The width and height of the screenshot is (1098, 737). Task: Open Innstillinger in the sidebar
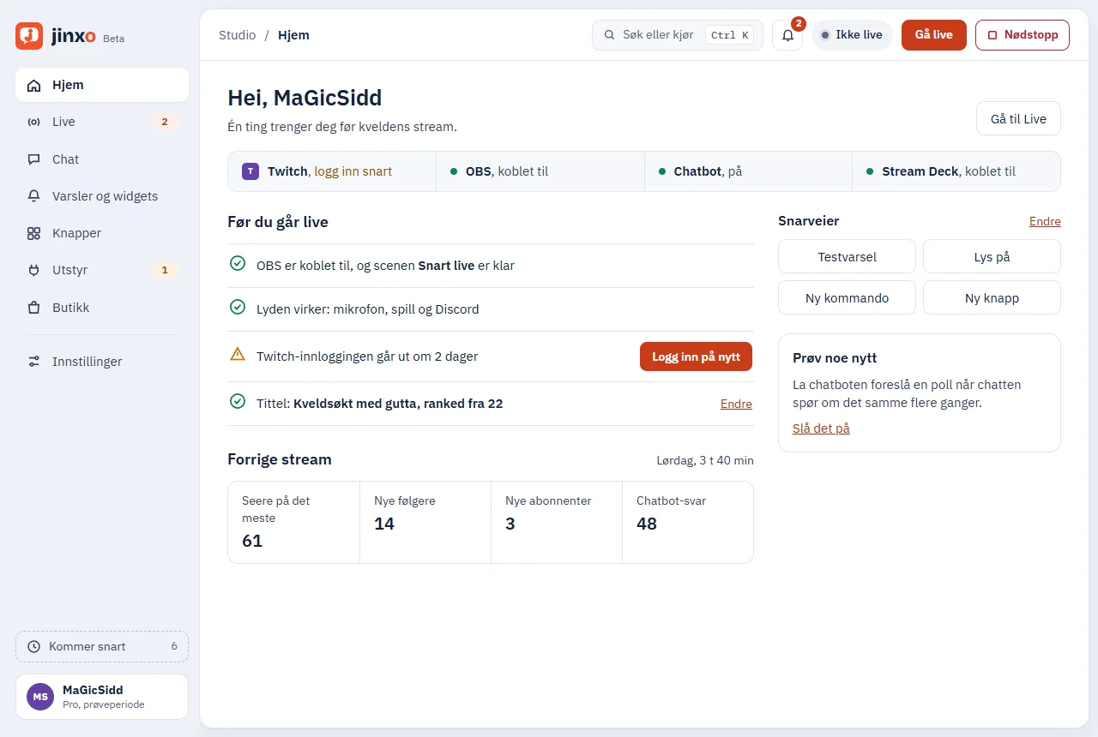[x=102, y=362]
